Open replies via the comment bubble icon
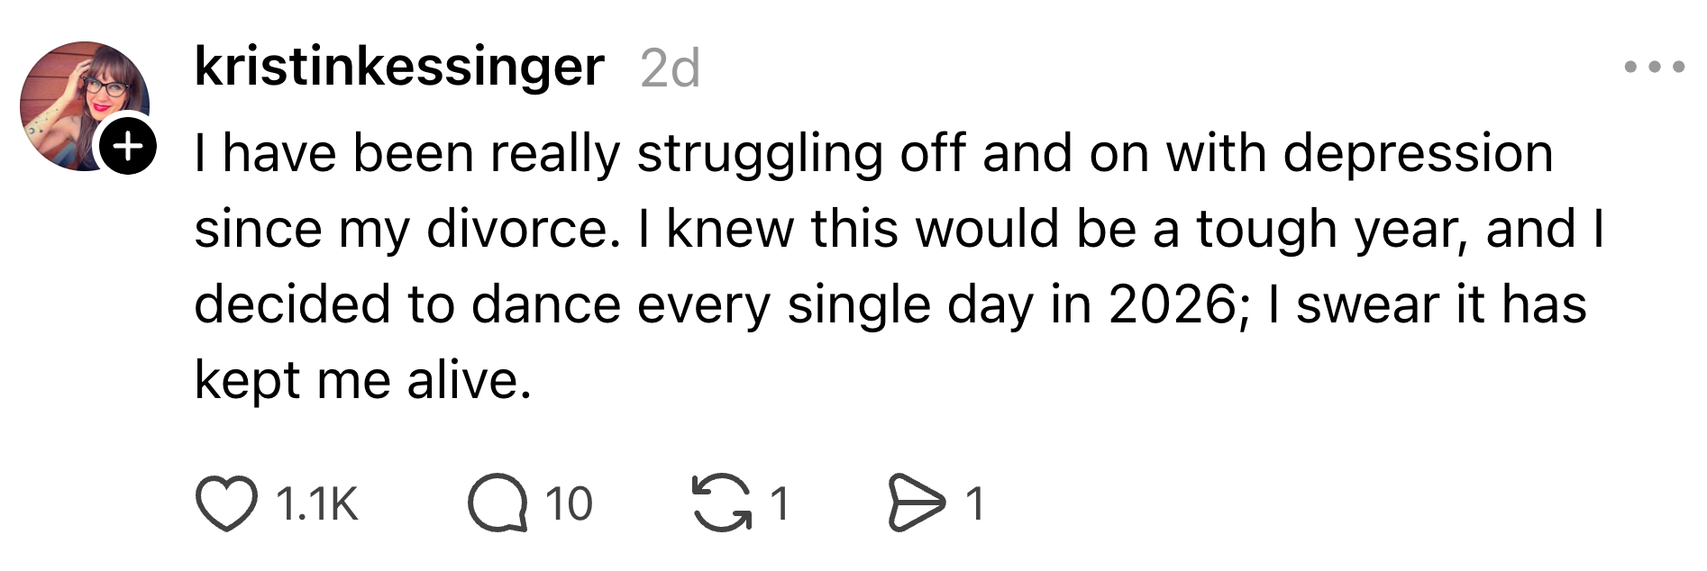The image size is (1707, 571). [x=497, y=504]
